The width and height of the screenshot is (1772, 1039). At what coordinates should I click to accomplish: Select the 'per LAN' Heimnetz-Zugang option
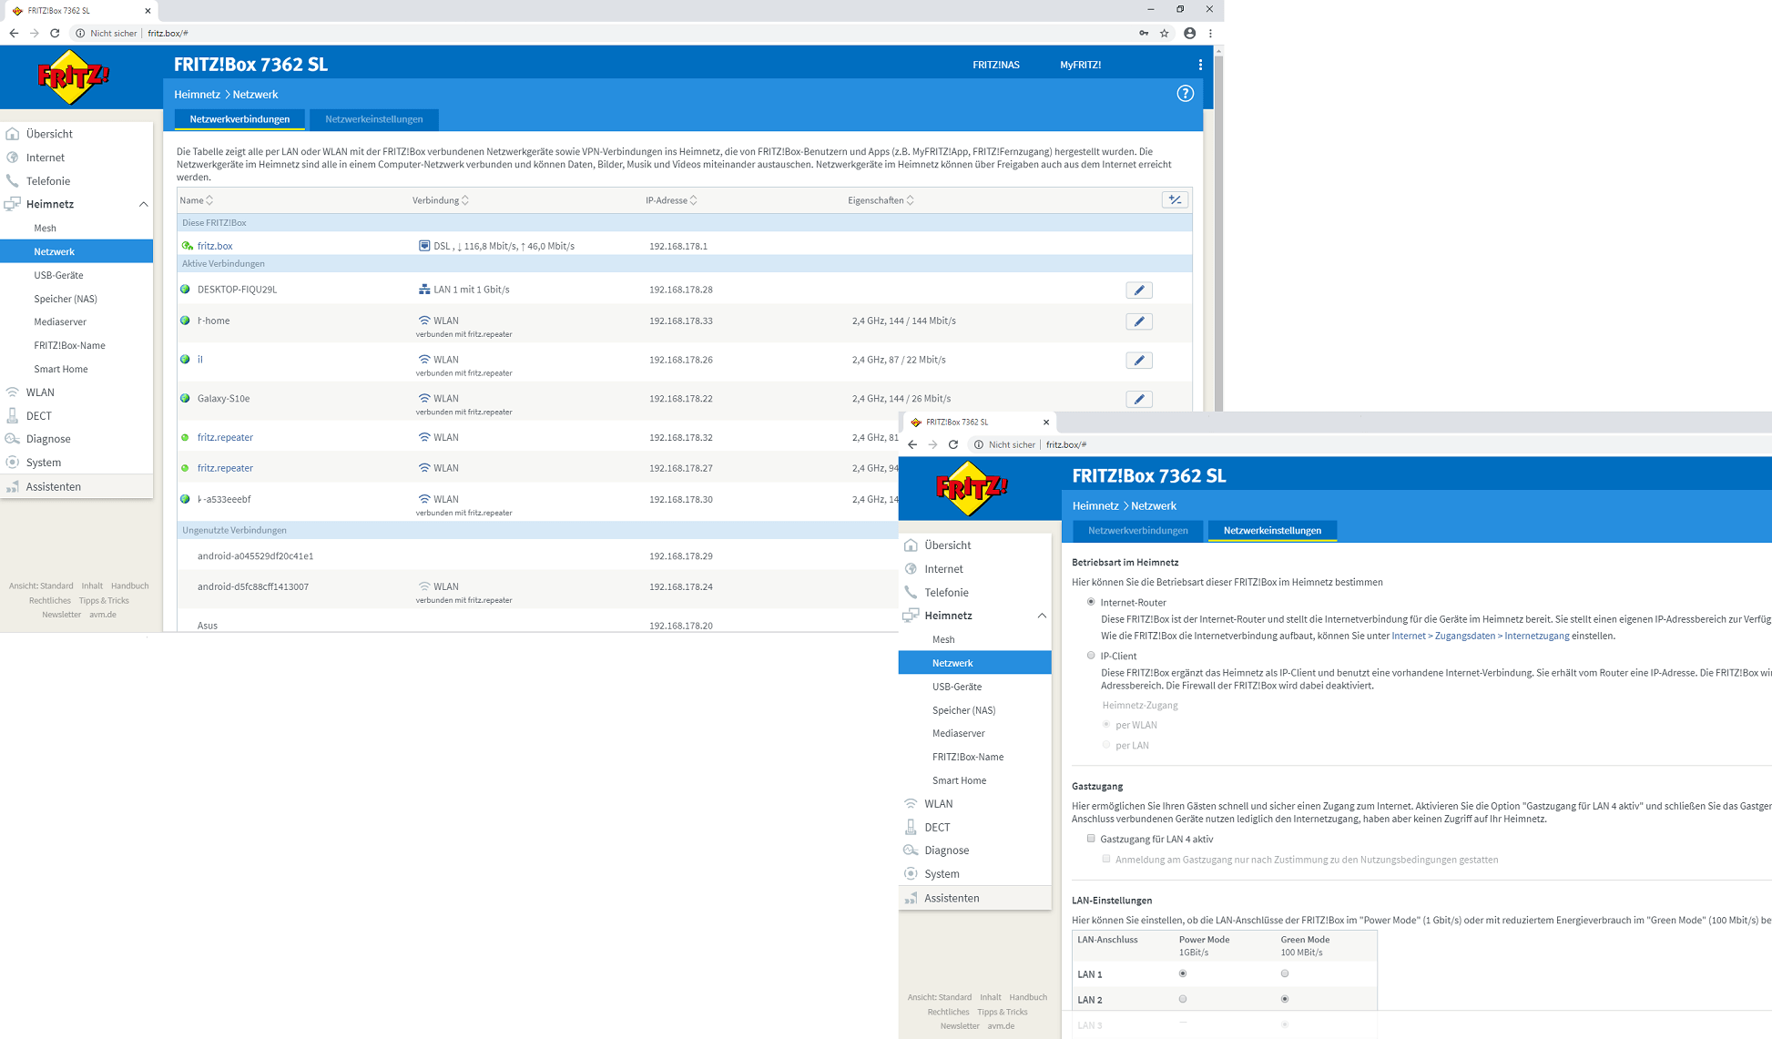(1106, 745)
